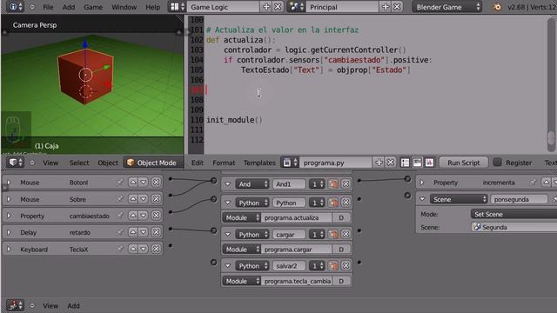The width and height of the screenshot is (557, 313).
Task: Create a new text block beside programa.py
Action: coord(379,163)
